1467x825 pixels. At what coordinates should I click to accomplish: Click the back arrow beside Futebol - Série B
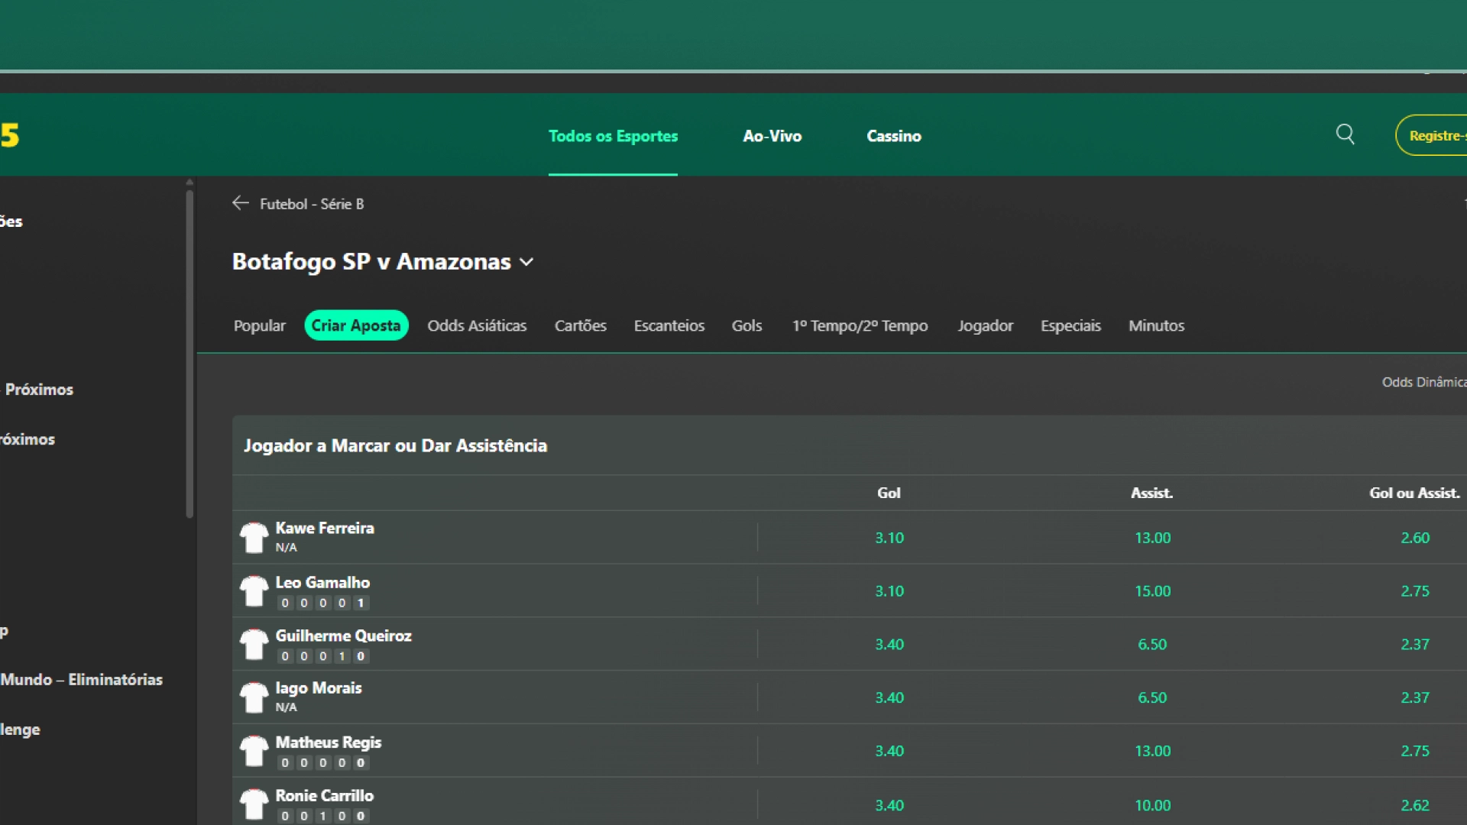240,203
